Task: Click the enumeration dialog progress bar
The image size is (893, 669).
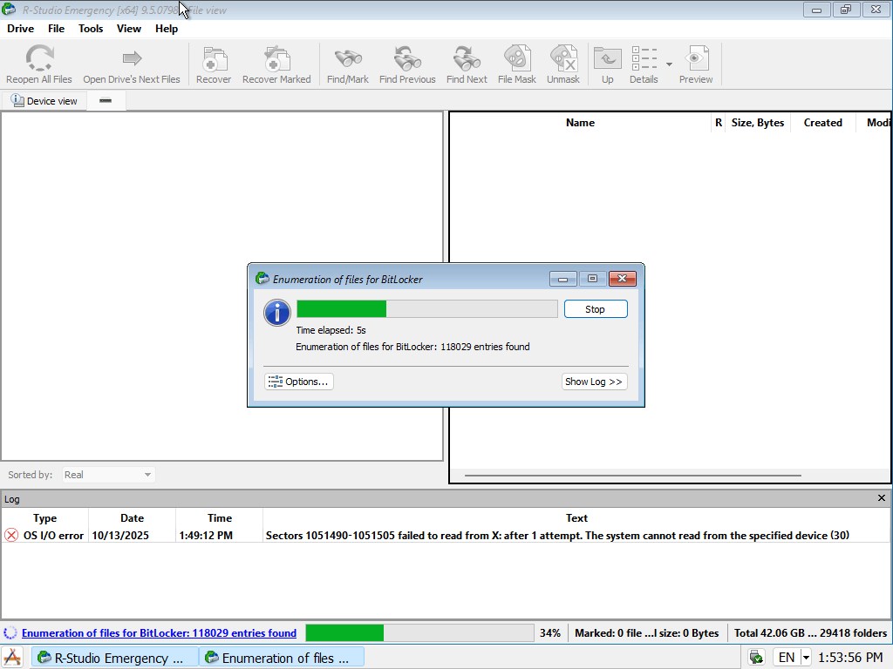Action: click(x=427, y=309)
